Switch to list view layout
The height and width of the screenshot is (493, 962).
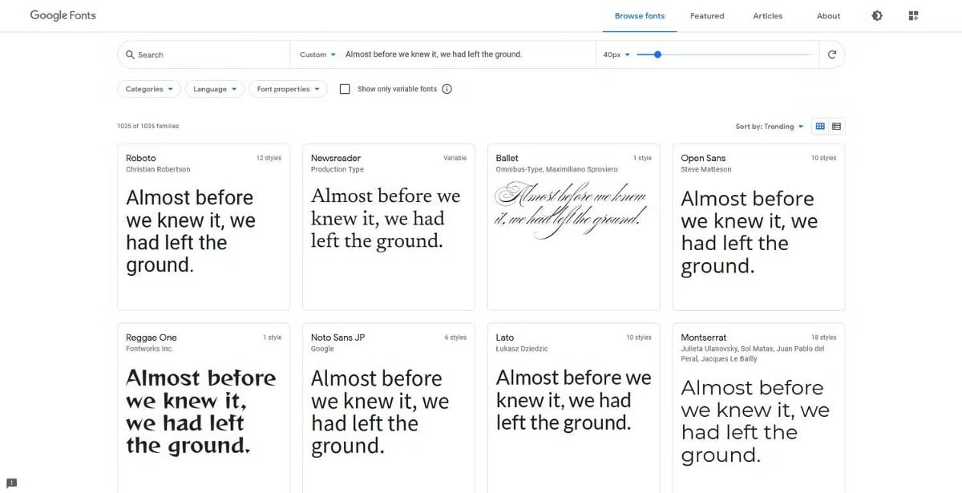coord(836,126)
